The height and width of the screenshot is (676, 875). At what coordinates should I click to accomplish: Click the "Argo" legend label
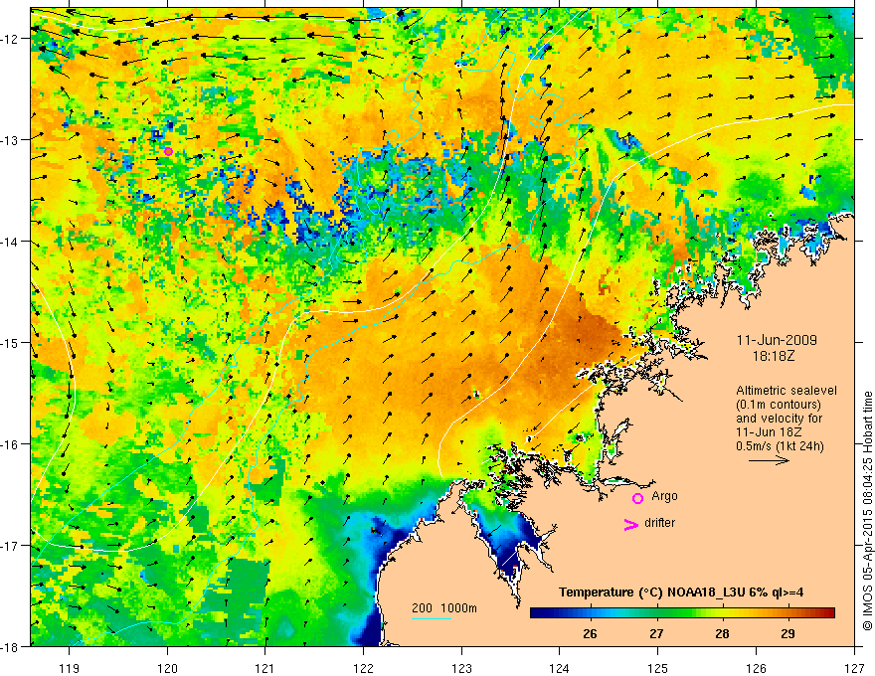pyautogui.click(x=664, y=496)
